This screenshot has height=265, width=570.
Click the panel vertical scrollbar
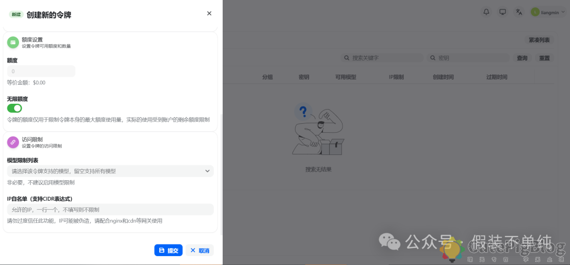(221, 174)
